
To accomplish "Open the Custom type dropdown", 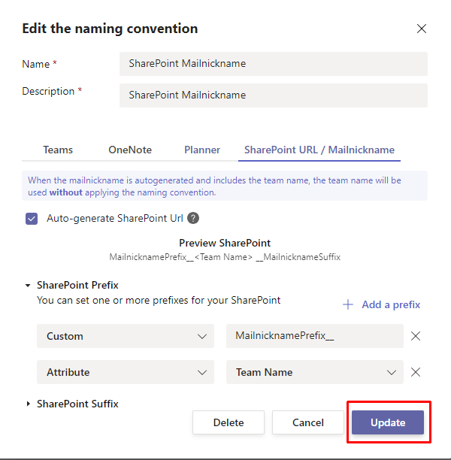I will coord(126,336).
